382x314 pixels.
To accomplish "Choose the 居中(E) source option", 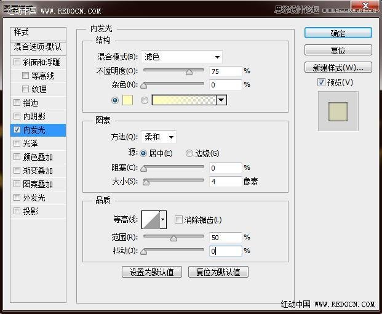I will [x=143, y=153].
